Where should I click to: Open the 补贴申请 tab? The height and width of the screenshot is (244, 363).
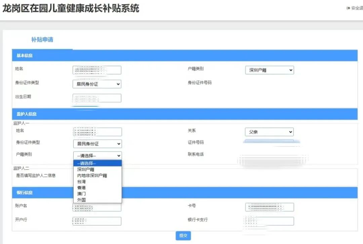(x=42, y=40)
